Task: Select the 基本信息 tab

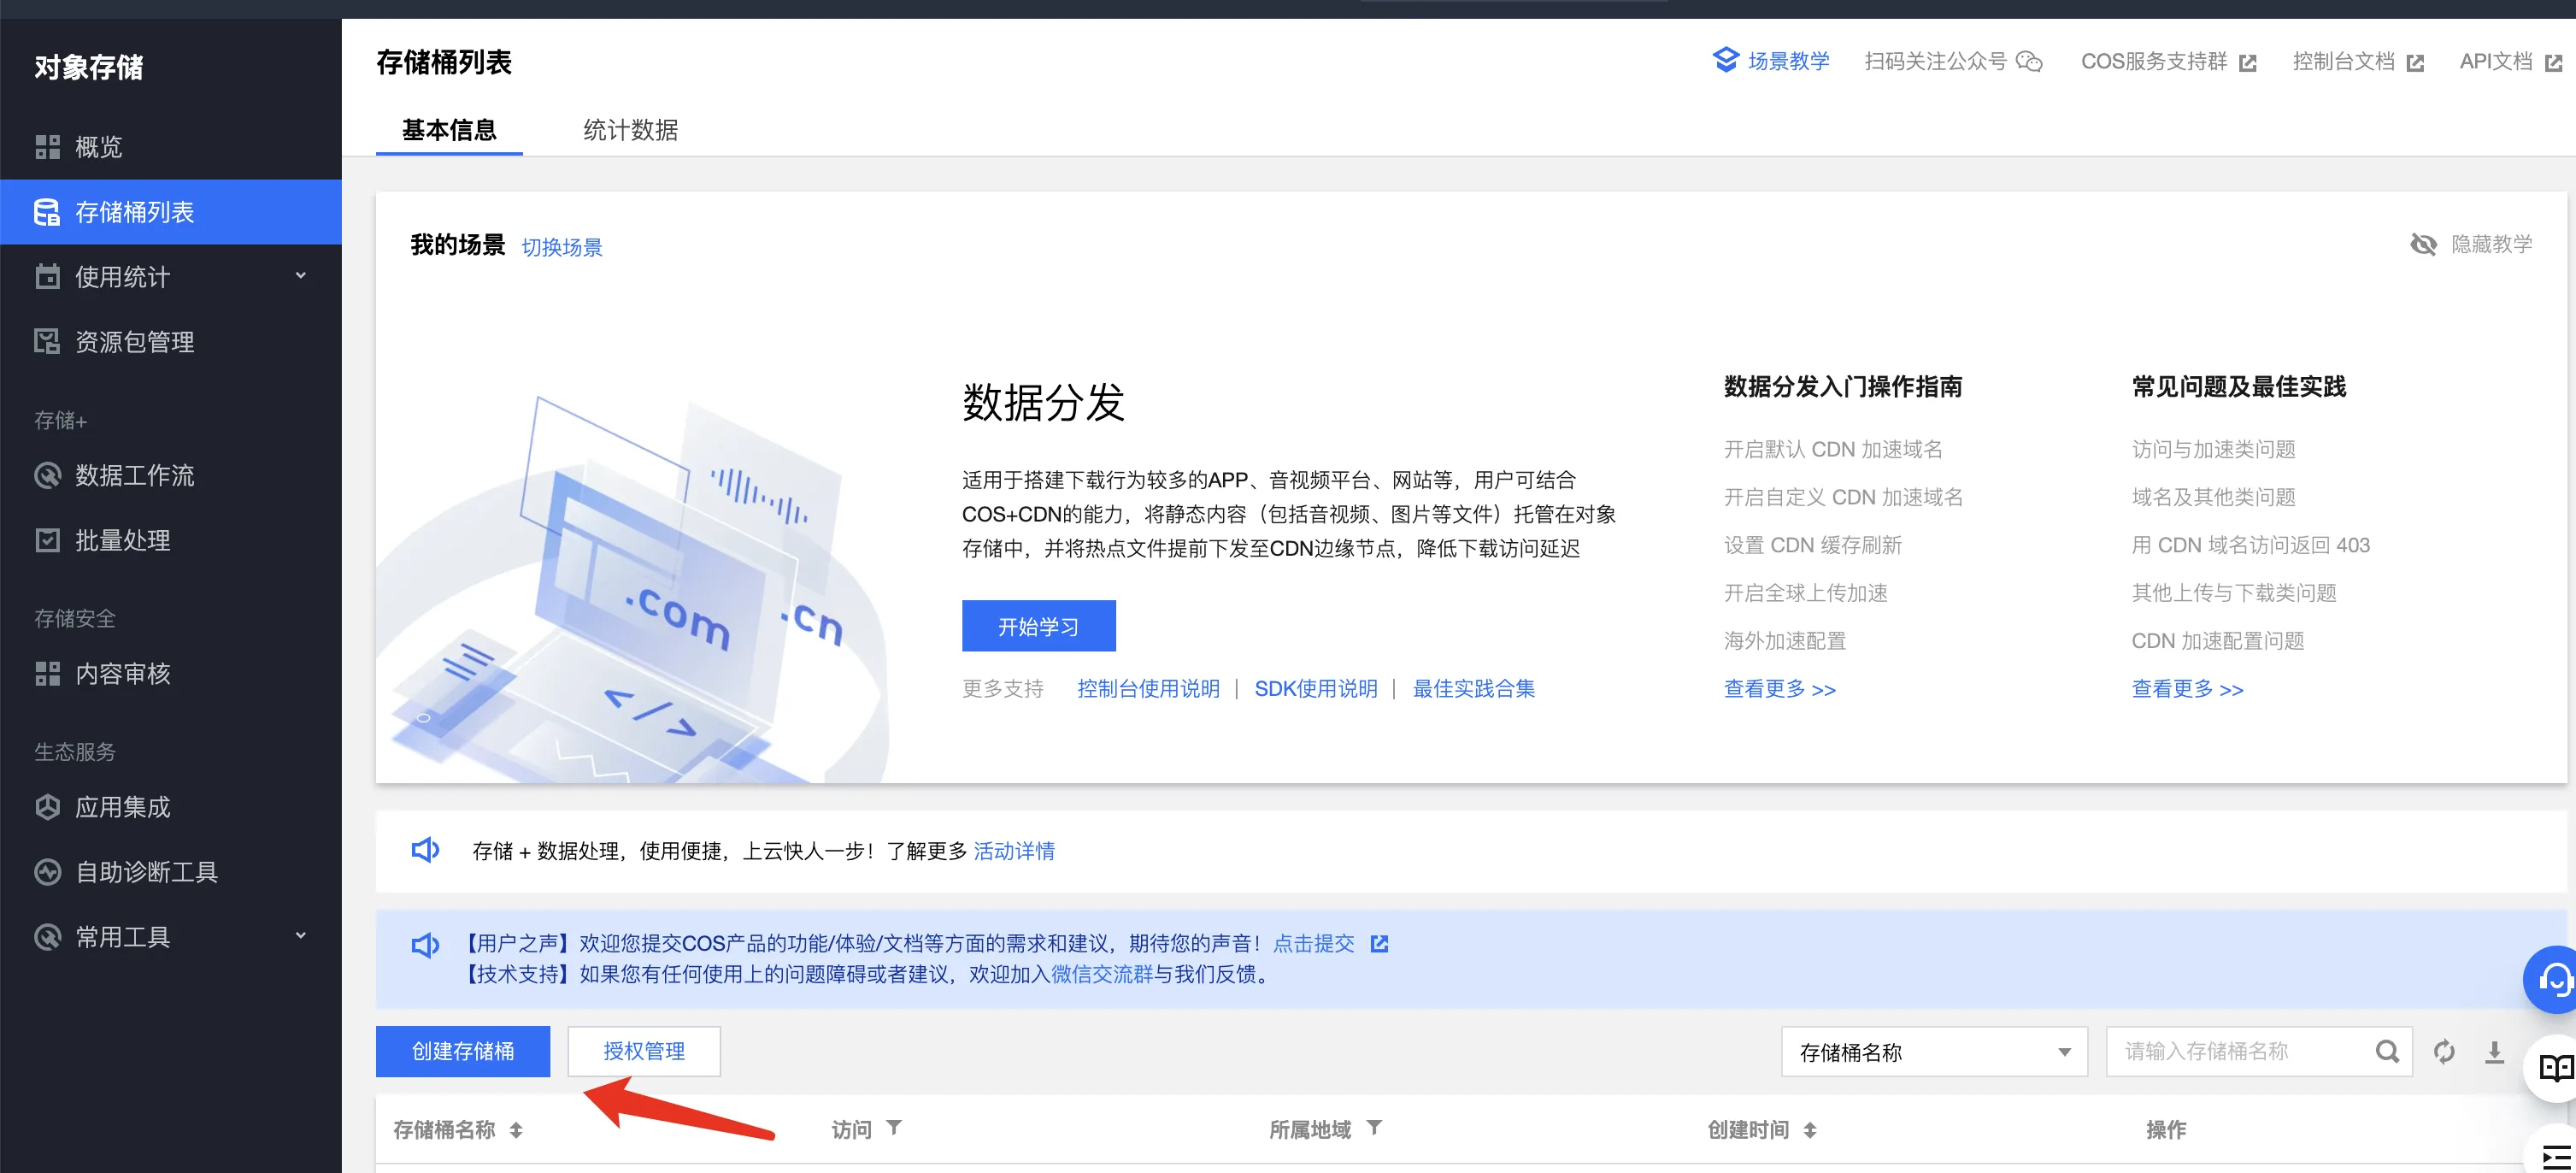Action: [449, 130]
